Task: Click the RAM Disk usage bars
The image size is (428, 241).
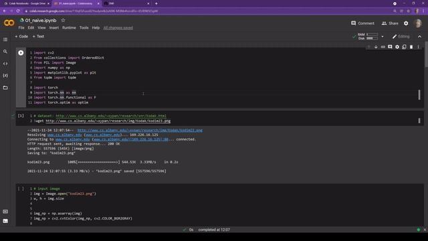Action: pos(368,36)
